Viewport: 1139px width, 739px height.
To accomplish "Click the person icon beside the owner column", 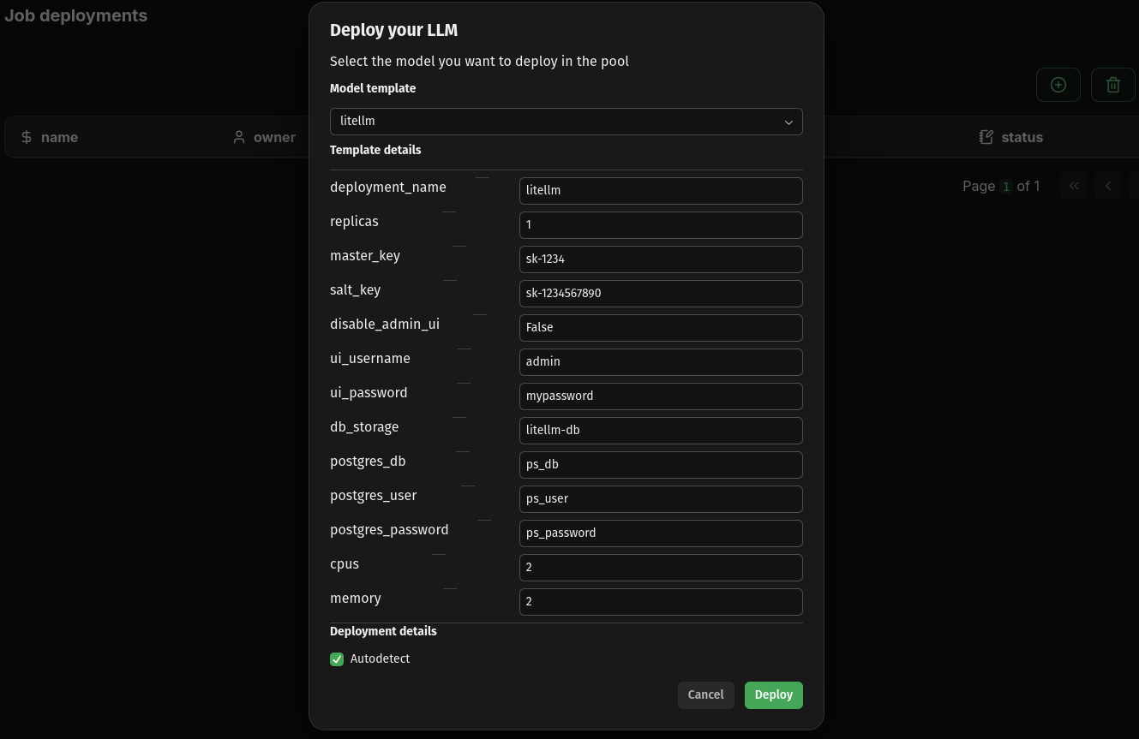I will coord(239,136).
